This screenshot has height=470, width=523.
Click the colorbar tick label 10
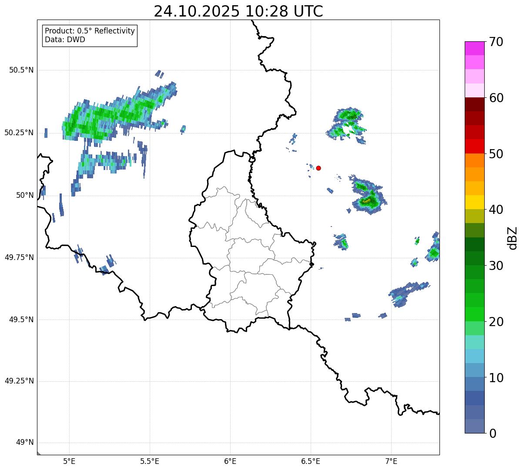(x=496, y=377)
